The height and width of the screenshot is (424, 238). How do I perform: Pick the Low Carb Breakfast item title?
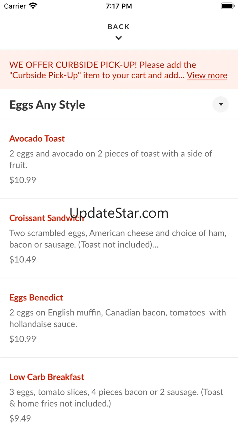47,377
